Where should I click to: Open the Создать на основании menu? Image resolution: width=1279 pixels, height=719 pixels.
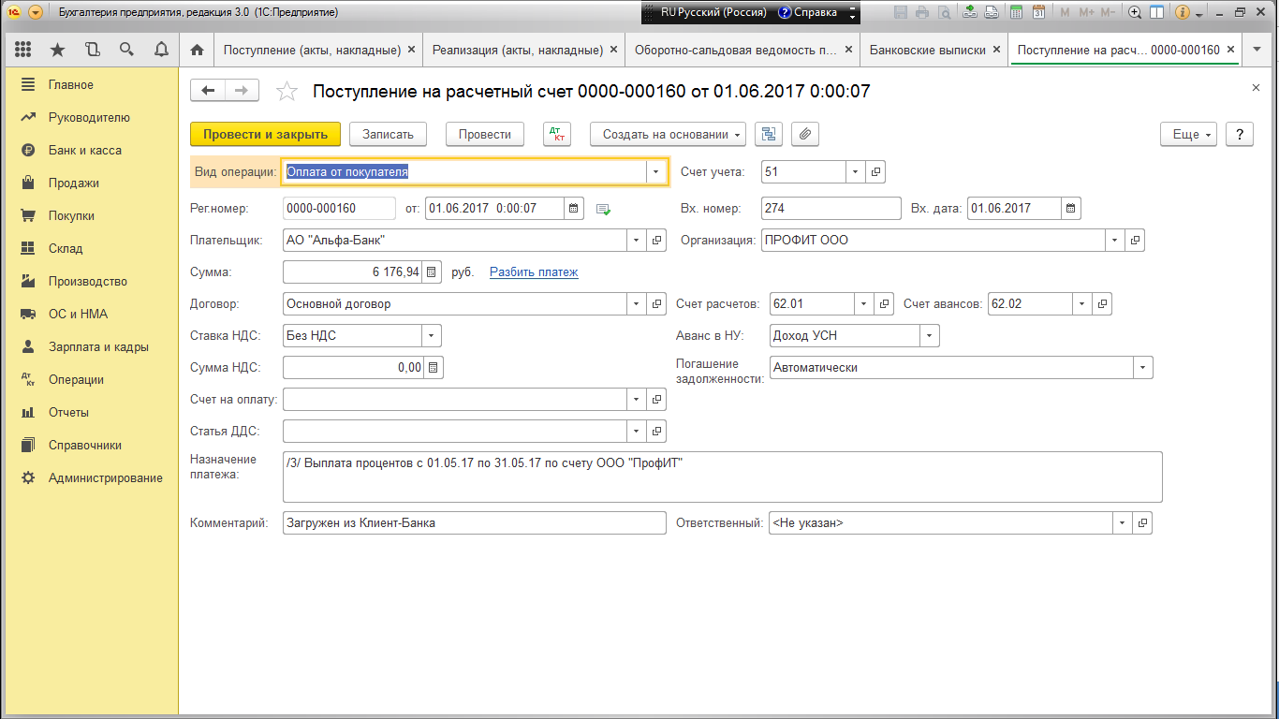click(667, 134)
